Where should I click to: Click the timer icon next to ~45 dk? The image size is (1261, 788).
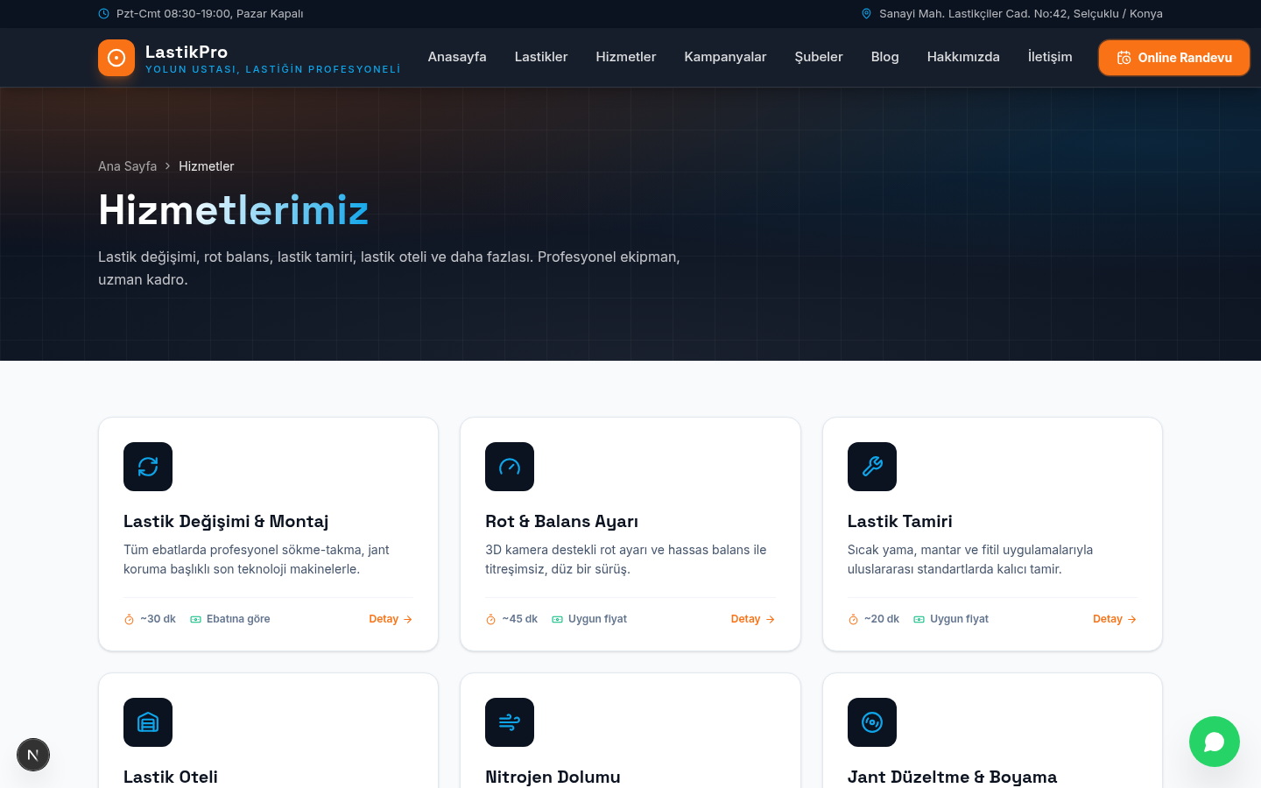pos(491,619)
